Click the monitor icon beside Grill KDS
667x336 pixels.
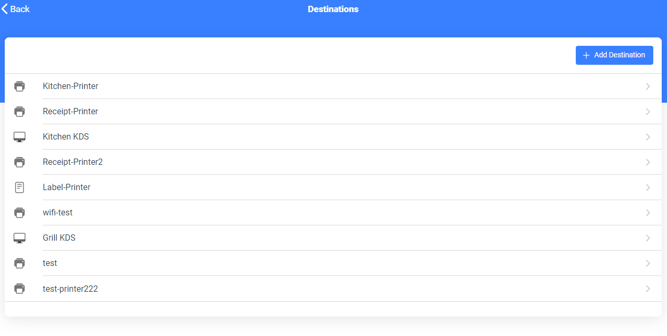pyautogui.click(x=20, y=238)
